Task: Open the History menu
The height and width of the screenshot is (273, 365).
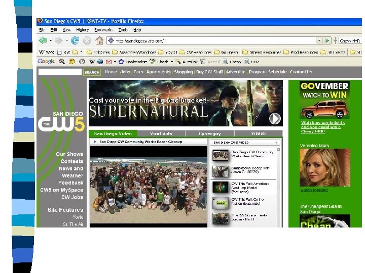Action: pyautogui.click(x=83, y=30)
